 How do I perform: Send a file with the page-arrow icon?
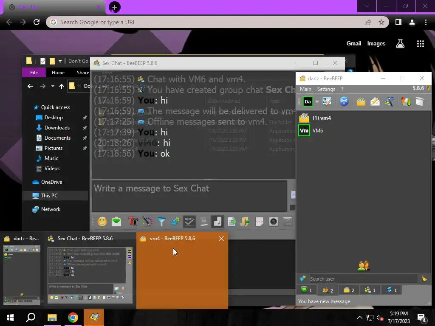coord(232,222)
